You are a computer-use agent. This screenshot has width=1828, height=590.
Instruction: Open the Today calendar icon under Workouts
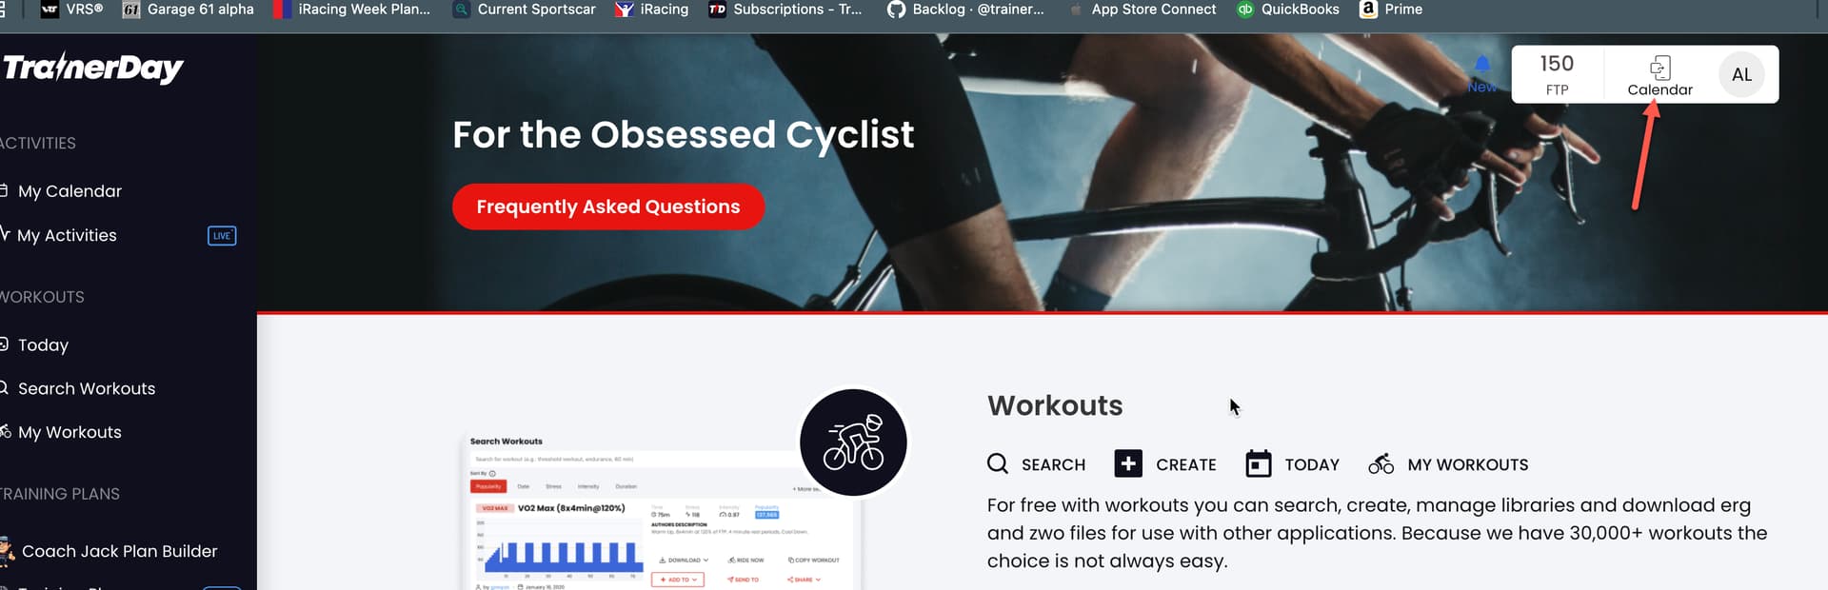tap(1259, 463)
